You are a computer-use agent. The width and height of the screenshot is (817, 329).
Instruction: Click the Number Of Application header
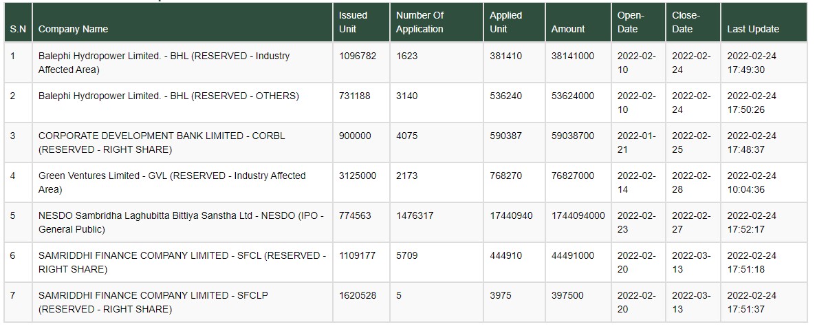420,23
